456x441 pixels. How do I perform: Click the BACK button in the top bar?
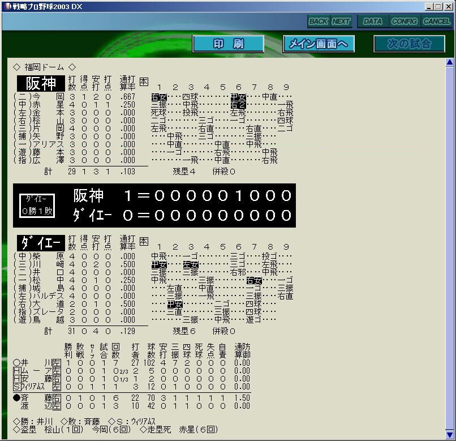(x=319, y=22)
